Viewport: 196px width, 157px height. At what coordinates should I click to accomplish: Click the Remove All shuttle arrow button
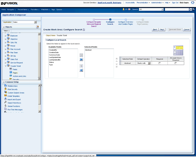tap(81, 70)
